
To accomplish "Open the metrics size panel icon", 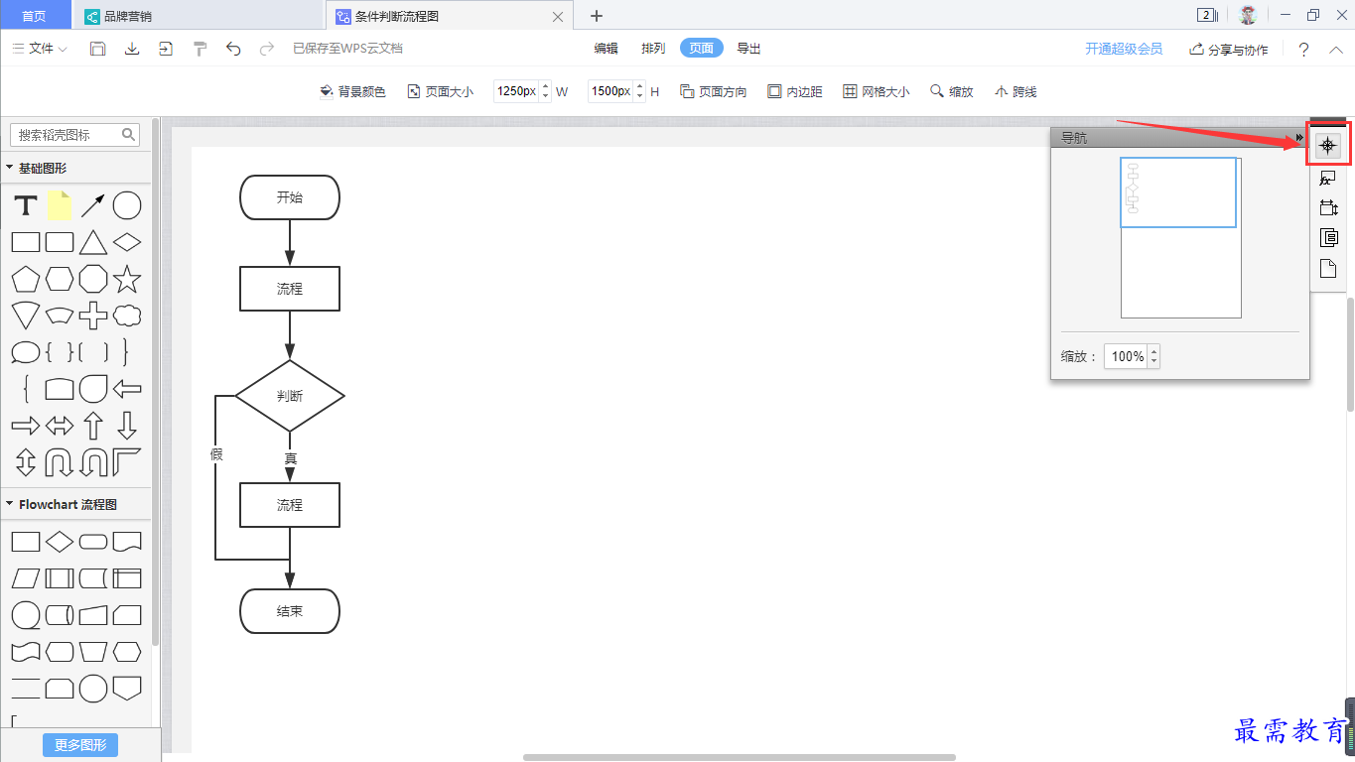I will 1328,208.
